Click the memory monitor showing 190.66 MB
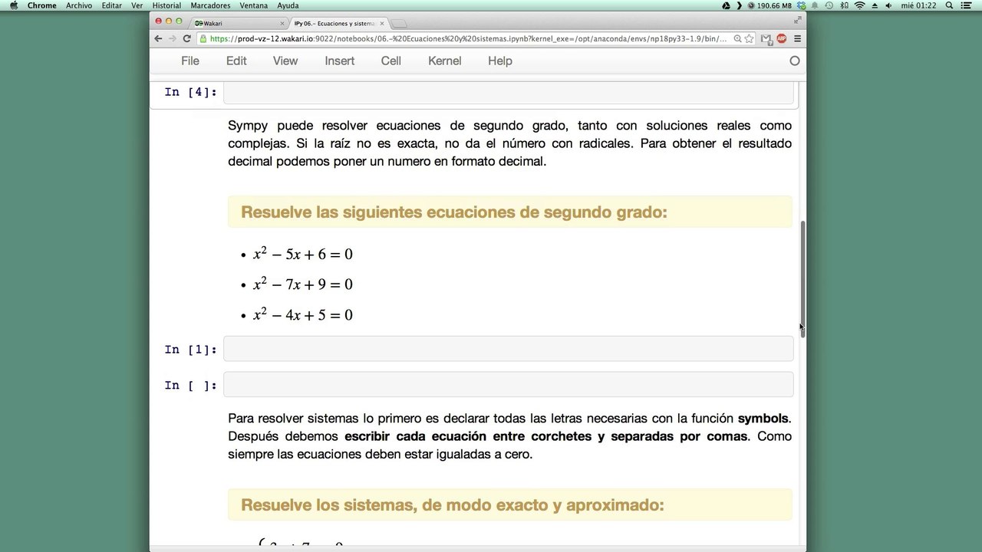Image resolution: width=982 pixels, height=552 pixels. tap(771, 5)
